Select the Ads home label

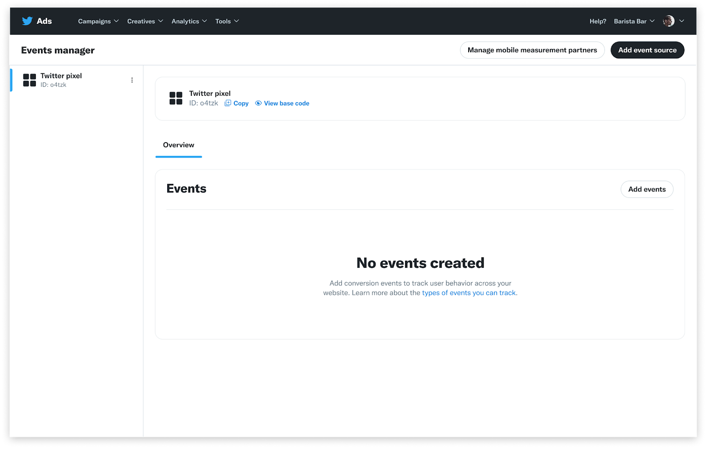coord(45,21)
